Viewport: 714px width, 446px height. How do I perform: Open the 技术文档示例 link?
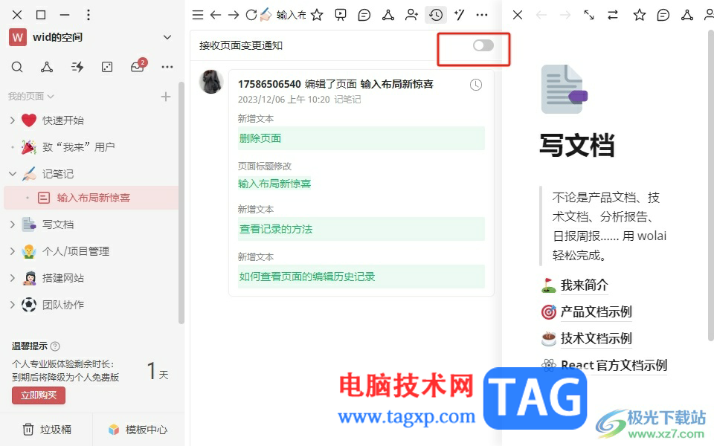pos(596,339)
